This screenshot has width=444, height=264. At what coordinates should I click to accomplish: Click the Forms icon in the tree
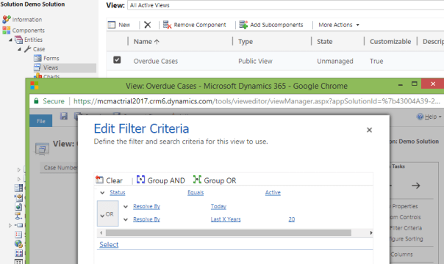[37, 58]
